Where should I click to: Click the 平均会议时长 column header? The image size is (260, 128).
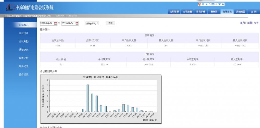(203, 40)
